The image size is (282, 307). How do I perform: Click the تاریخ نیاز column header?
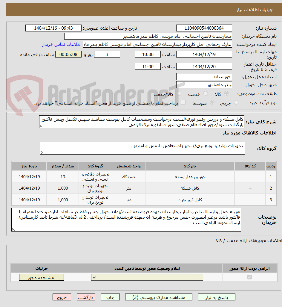(x=29, y=166)
